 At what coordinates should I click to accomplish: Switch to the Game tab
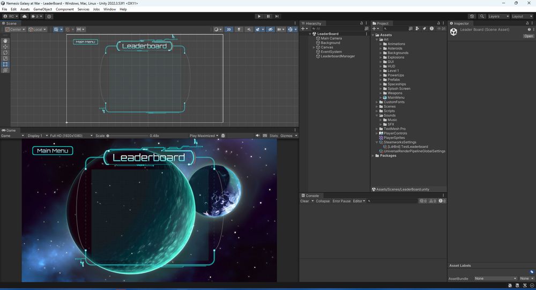9,130
